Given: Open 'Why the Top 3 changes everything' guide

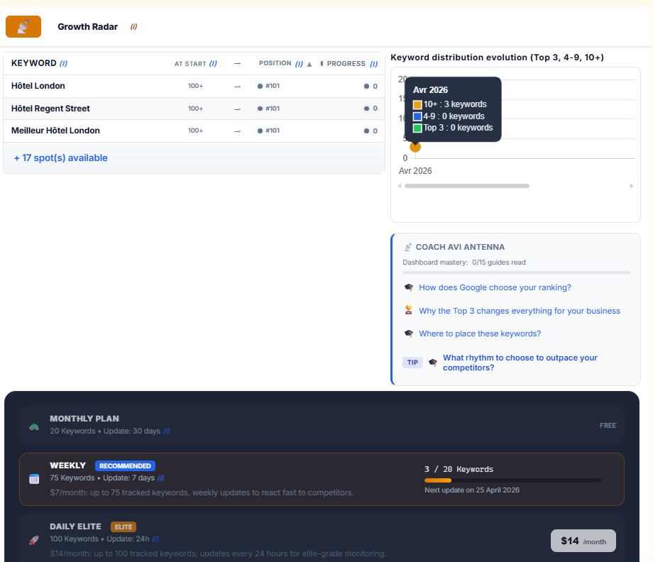Looking at the screenshot, I should 520,311.
